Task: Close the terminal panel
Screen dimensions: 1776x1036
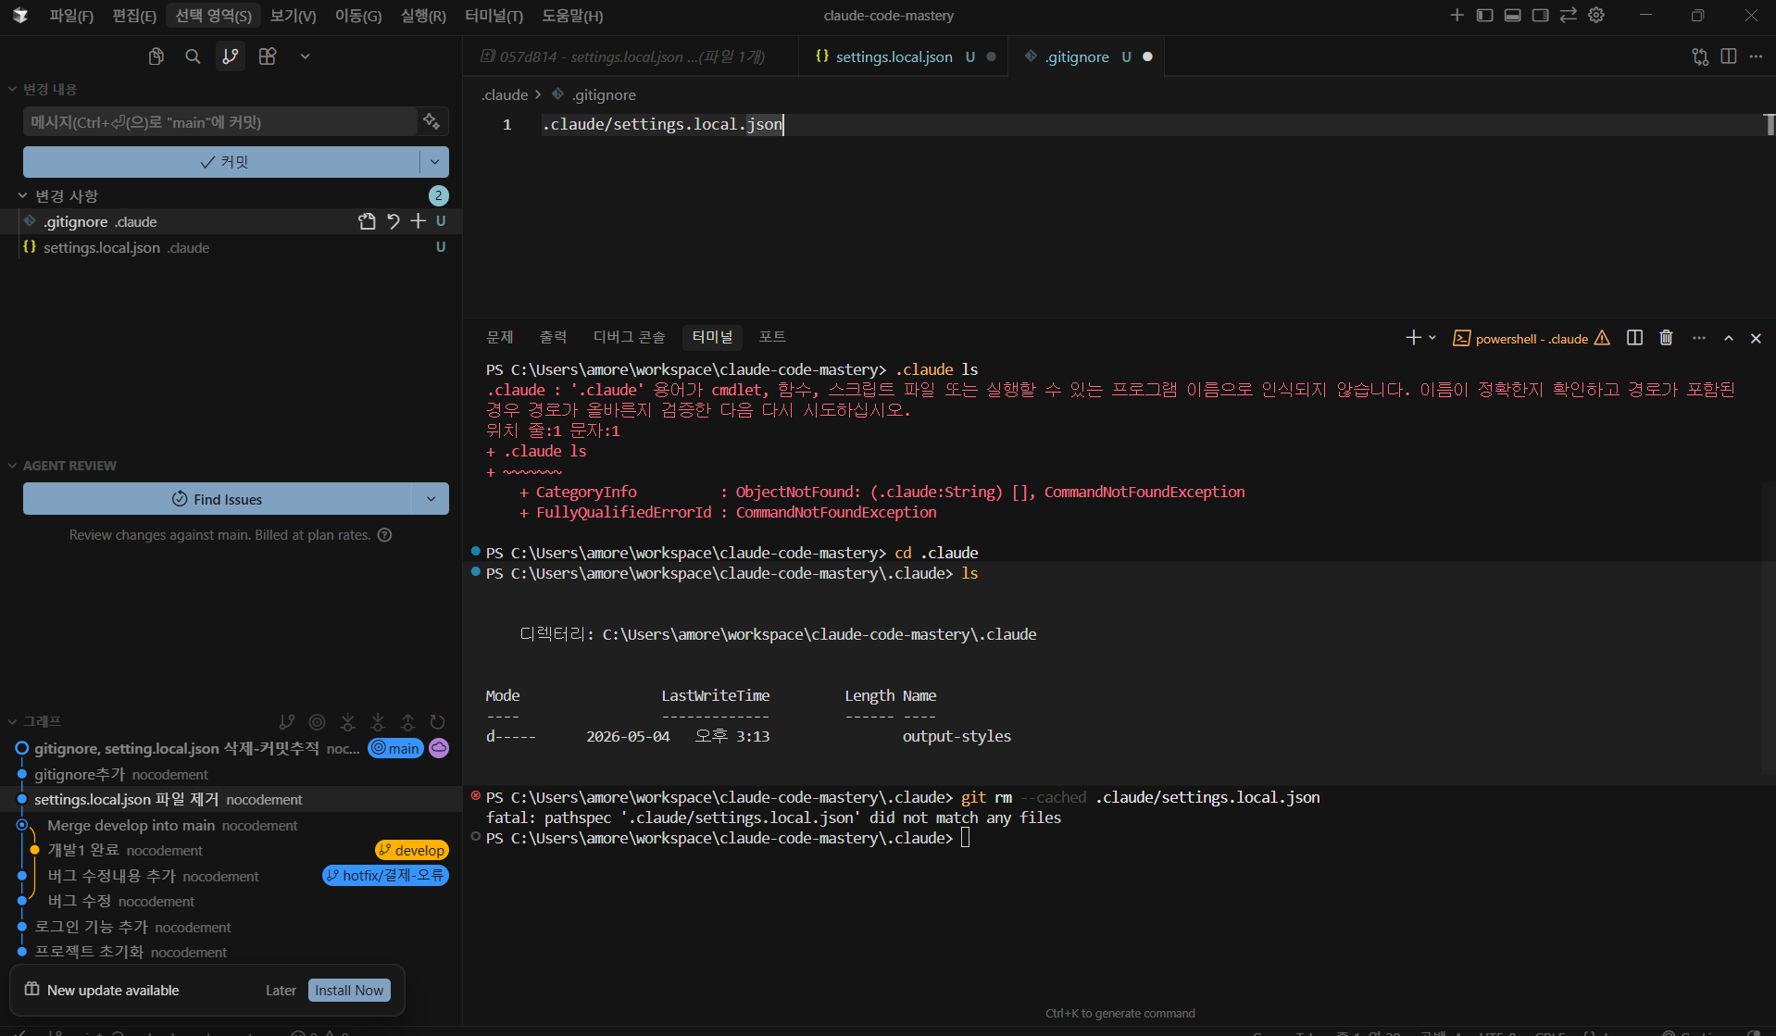Action: [x=1756, y=338]
